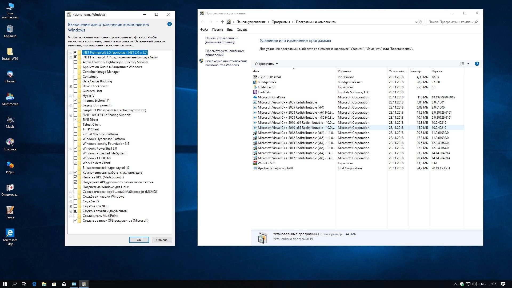Image resolution: width=512 pixels, height=288 pixels.
Task: Toggle the Internet Explorer 11 checkbox
Action: point(75,101)
